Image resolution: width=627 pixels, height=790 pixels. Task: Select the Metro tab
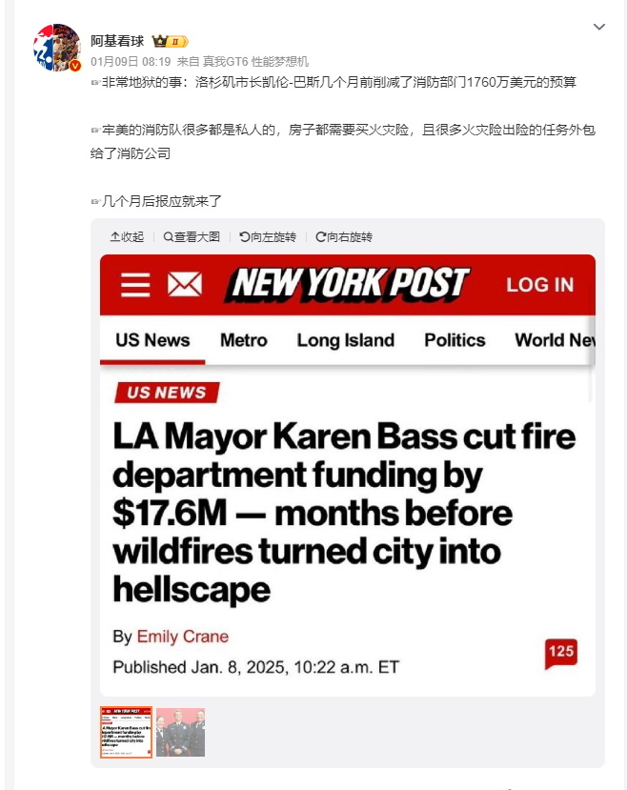point(244,340)
